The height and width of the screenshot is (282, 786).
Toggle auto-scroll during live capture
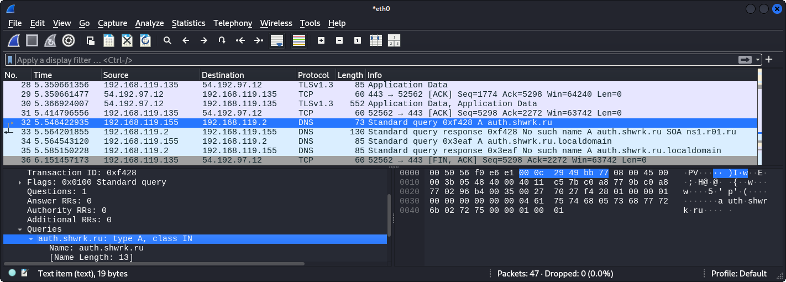pyautogui.click(x=276, y=40)
